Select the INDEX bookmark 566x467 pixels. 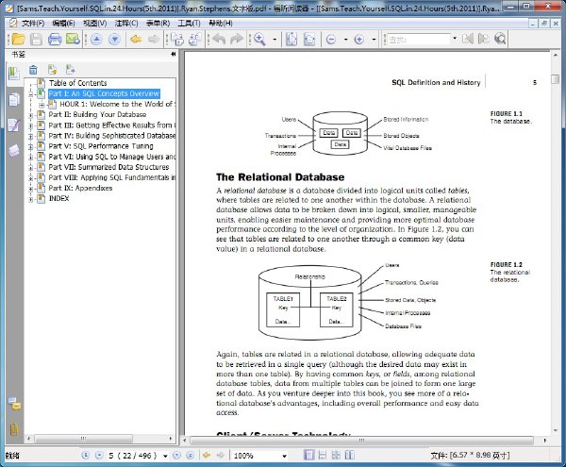58,198
